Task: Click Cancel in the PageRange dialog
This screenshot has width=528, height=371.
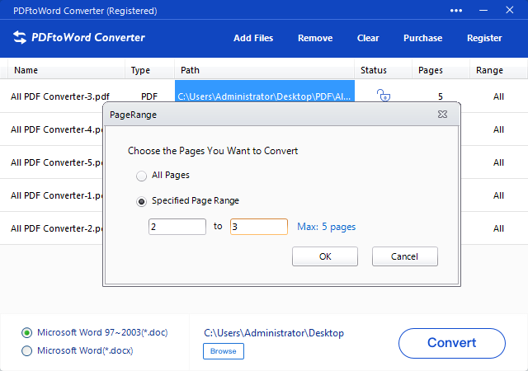Action: (x=405, y=256)
